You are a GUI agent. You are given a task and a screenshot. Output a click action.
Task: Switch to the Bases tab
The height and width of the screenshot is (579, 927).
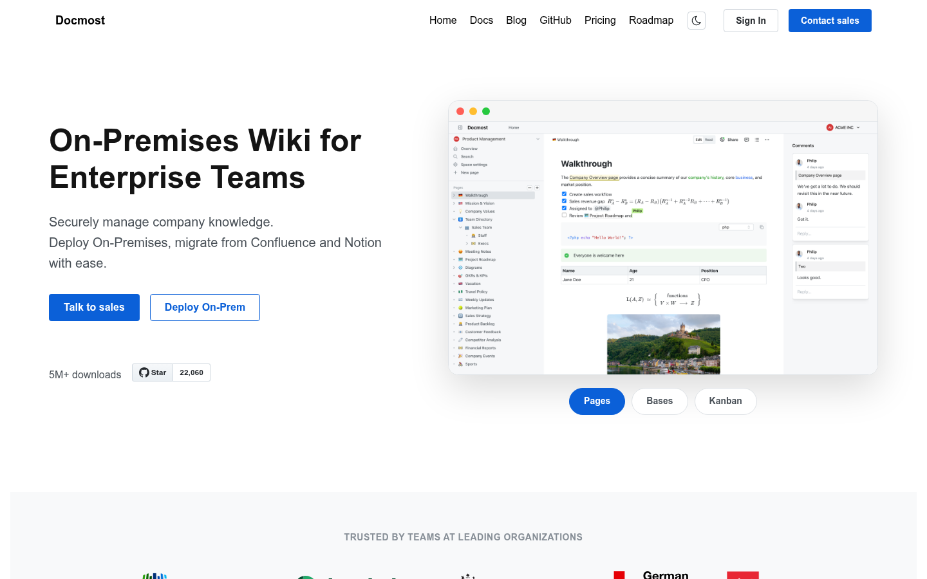[660, 401]
